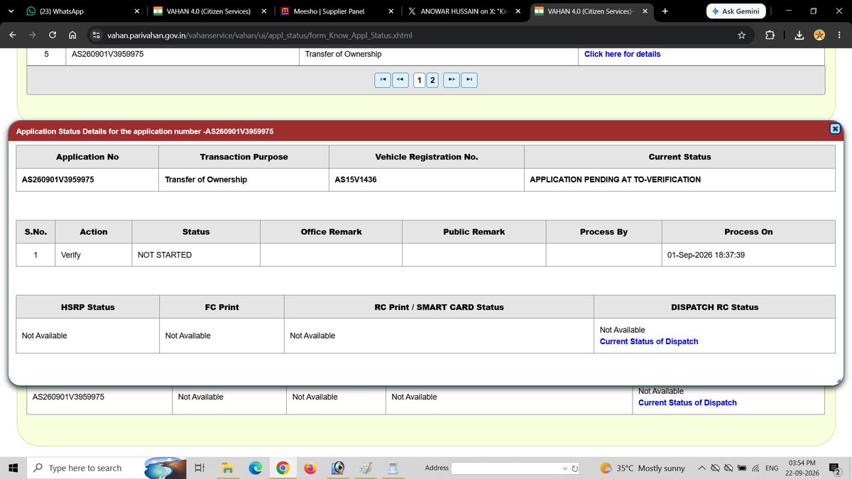Open Current Status of Dispatch link below dialog
The image size is (852, 479).
[687, 402]
